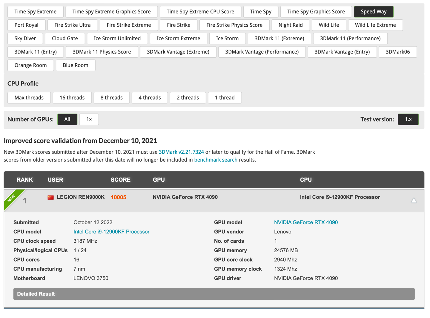
Task: Open NVIDIA GeForce RTX 4090 GPU model link
Action: (x=306, y=222)
